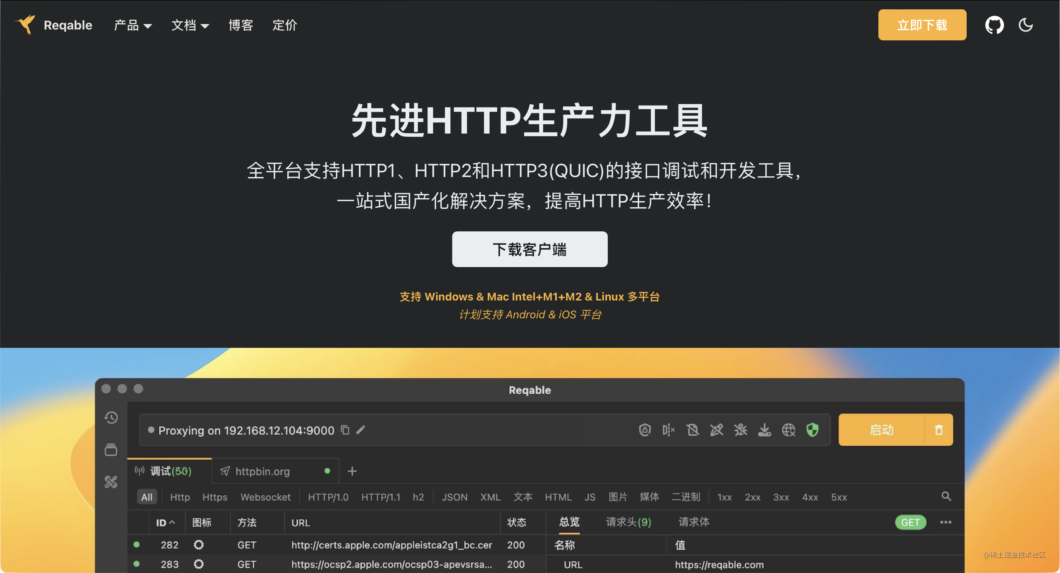The image size is (1060, 573).
Task: Click the disable cache icon in toolbar
Action: 693,430
